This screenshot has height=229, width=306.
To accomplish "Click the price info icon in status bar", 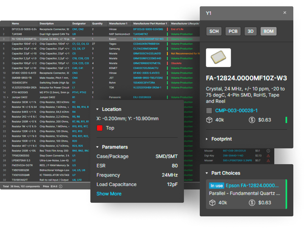I will click(61, 186).
